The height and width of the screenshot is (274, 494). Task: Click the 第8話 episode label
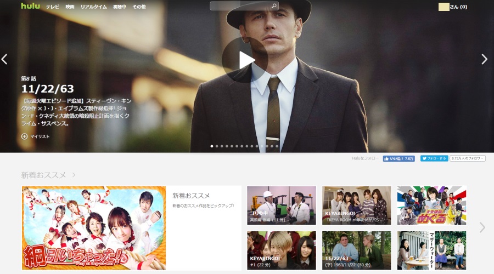click(29, 78)
